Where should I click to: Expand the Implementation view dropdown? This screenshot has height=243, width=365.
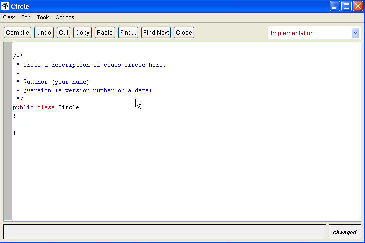click(355, 33)
